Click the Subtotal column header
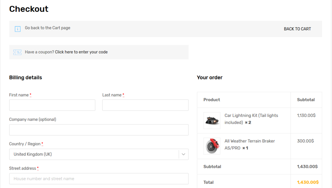Screen dimensions: 332x188 click(306, 100)
